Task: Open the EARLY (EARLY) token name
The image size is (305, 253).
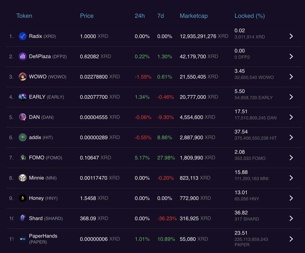Action: pos(47,97)
